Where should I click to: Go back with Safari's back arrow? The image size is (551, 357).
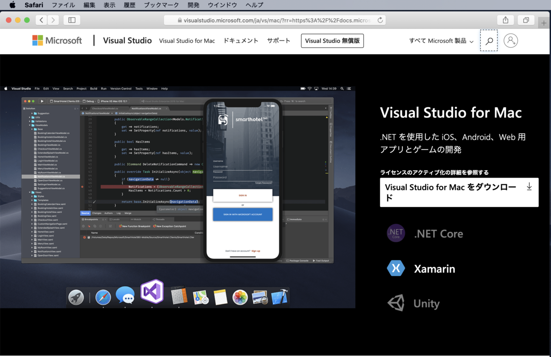click(x=41, y=20)
